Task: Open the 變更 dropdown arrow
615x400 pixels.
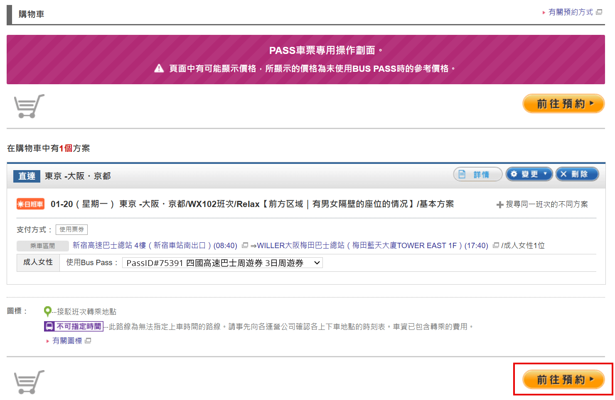Action: click(545, 173)
